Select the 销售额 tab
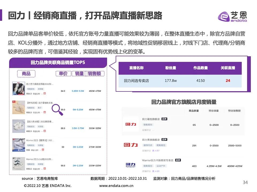The width and height of the screenshot is (257, 192). tap(94, 74)
